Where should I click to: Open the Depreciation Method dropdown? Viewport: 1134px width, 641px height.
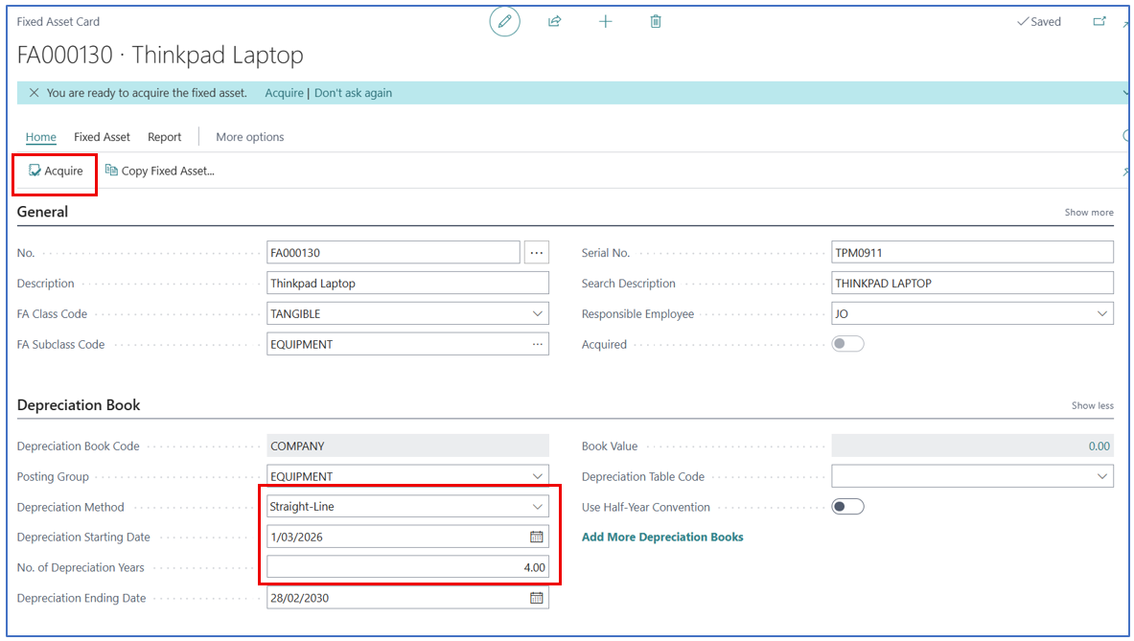tap(537, 507)
